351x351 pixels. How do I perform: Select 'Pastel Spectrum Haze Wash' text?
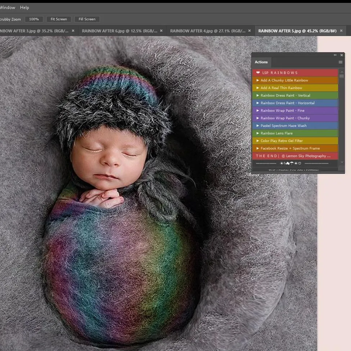tap(284, 126)
